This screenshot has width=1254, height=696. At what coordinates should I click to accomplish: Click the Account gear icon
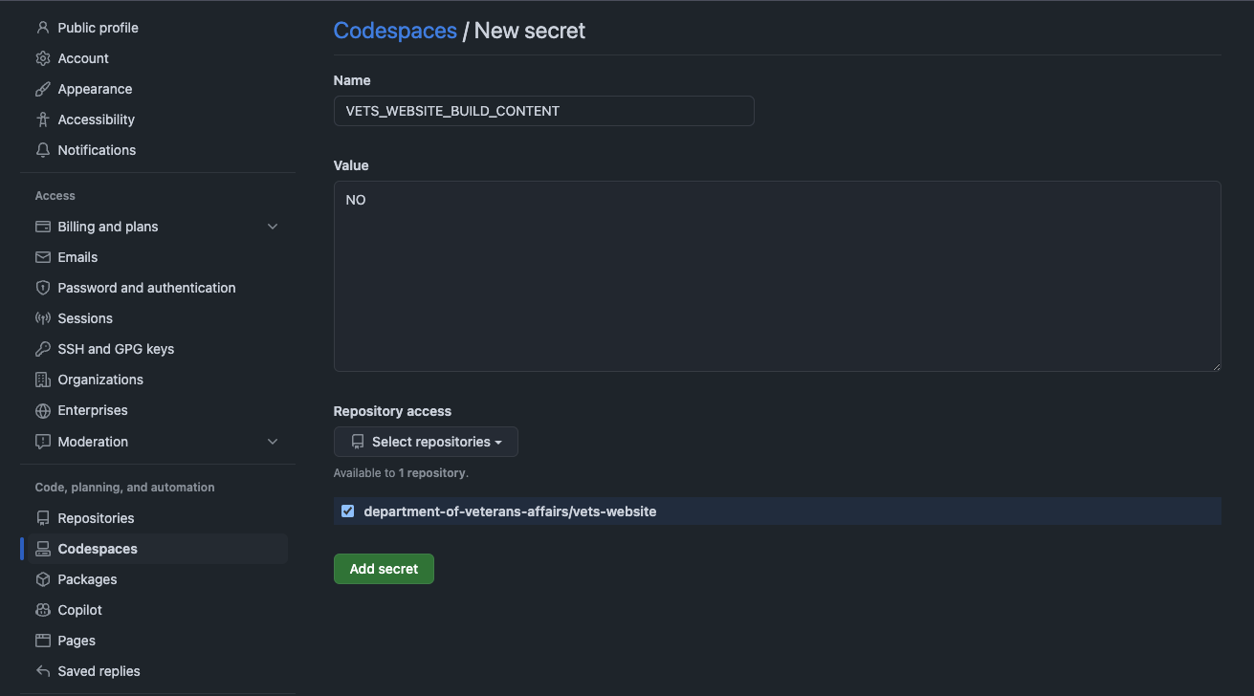click(x=42, y=58)
